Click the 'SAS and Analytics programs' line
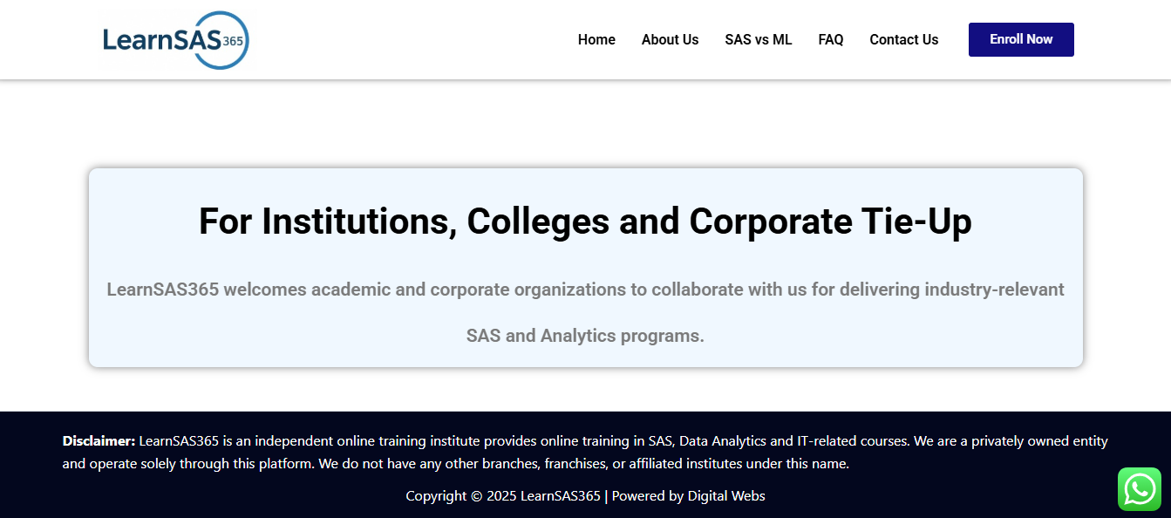Image resolution: width=1171 pixels, height=518 pixels. pos(585,336)
